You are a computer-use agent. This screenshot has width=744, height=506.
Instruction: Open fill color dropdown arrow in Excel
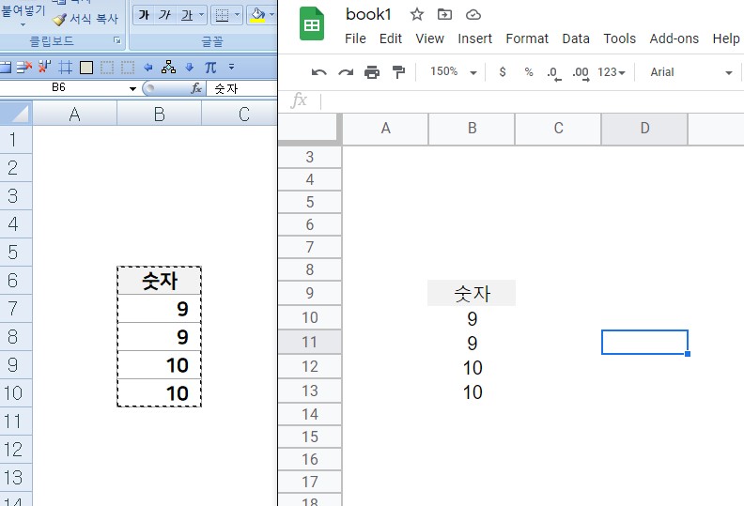271,15
